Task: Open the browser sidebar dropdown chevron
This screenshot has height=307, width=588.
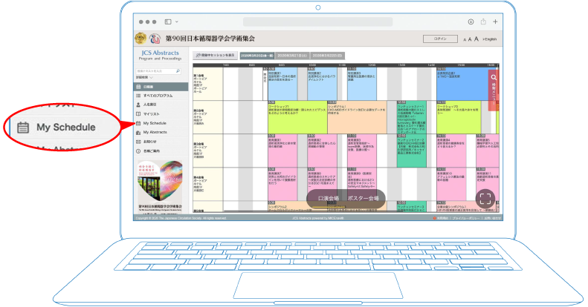Action: click(177, 22)
